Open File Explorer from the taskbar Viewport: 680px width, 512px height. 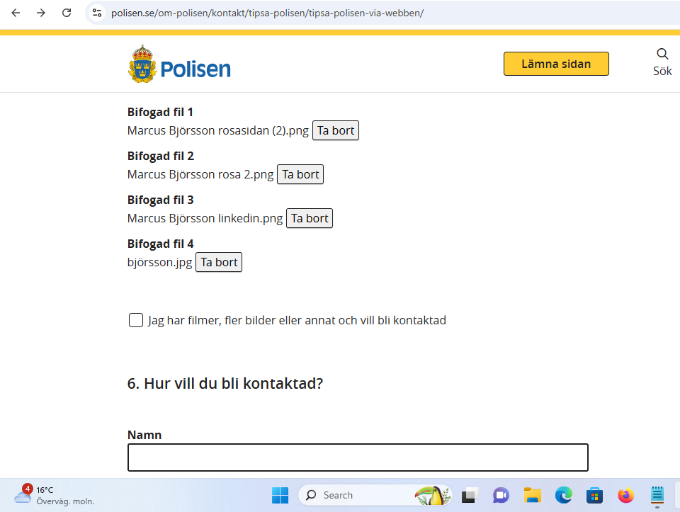point(532,495)
